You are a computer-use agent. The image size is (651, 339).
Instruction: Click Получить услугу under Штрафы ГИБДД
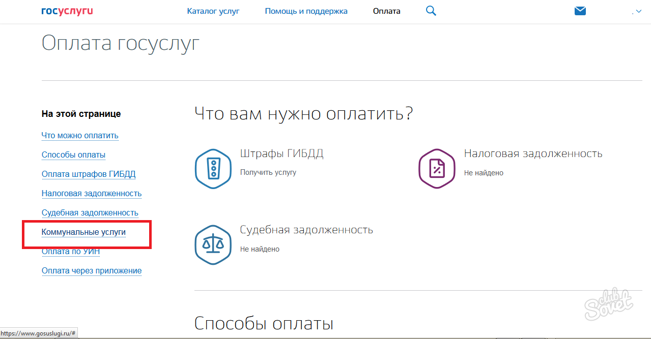268,173
